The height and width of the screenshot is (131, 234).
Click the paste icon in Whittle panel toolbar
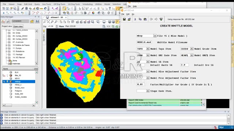[x=145, y=19]
